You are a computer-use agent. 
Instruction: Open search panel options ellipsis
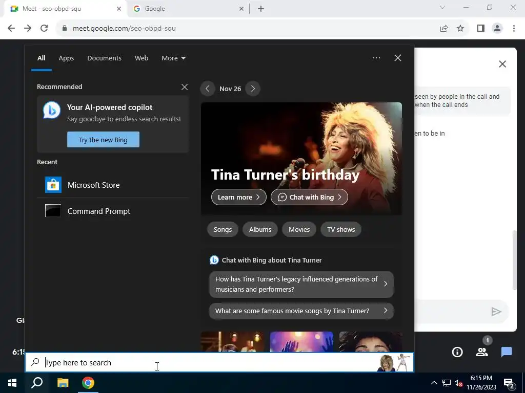tap(376, 58)
